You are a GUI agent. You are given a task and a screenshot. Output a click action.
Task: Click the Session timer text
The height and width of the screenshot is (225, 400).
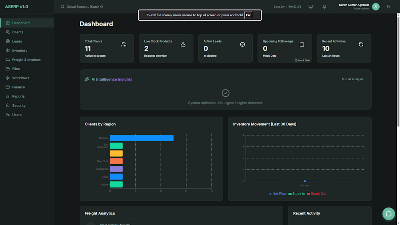(288, 7)
